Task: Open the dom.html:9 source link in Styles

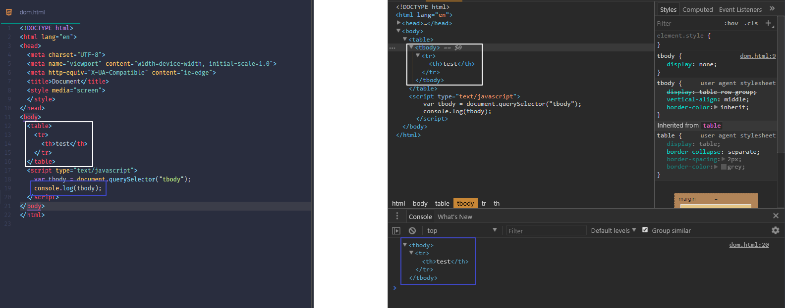Action: 758,56
